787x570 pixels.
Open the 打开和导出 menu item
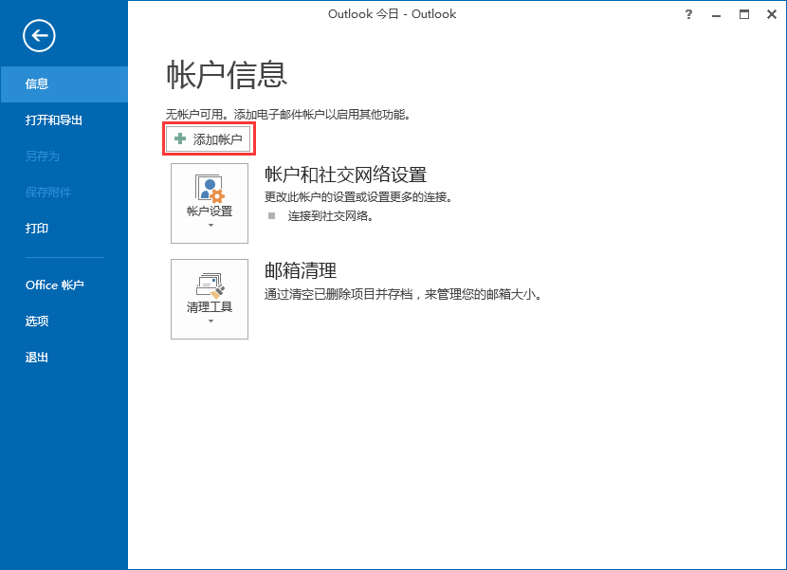[54, 120]
